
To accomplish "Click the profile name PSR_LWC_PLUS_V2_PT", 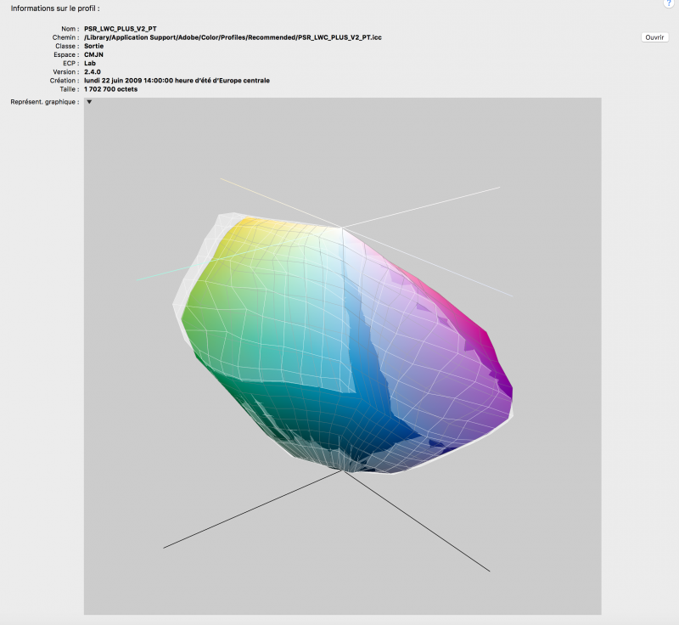I will pyautogui.click(x=120, y=29).
